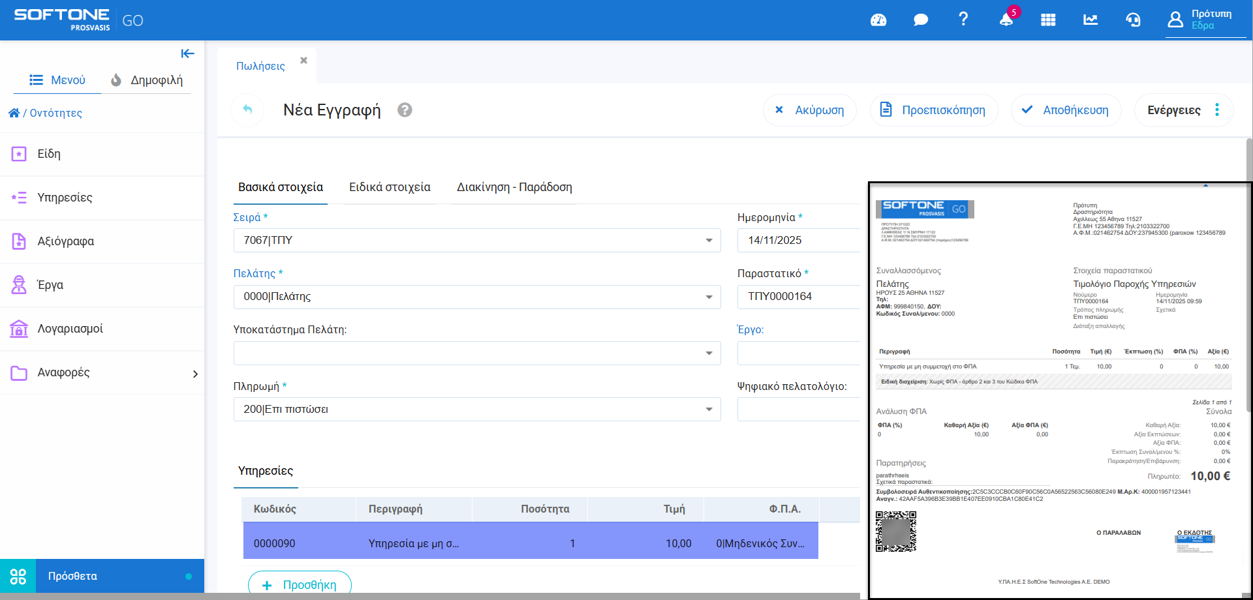Switch to Διακίνηση - Παράδοση tab

(x=514, y=187)
